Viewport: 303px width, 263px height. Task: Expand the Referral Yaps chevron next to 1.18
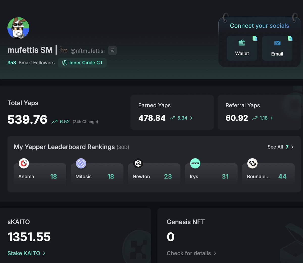[x=272, y=118]
